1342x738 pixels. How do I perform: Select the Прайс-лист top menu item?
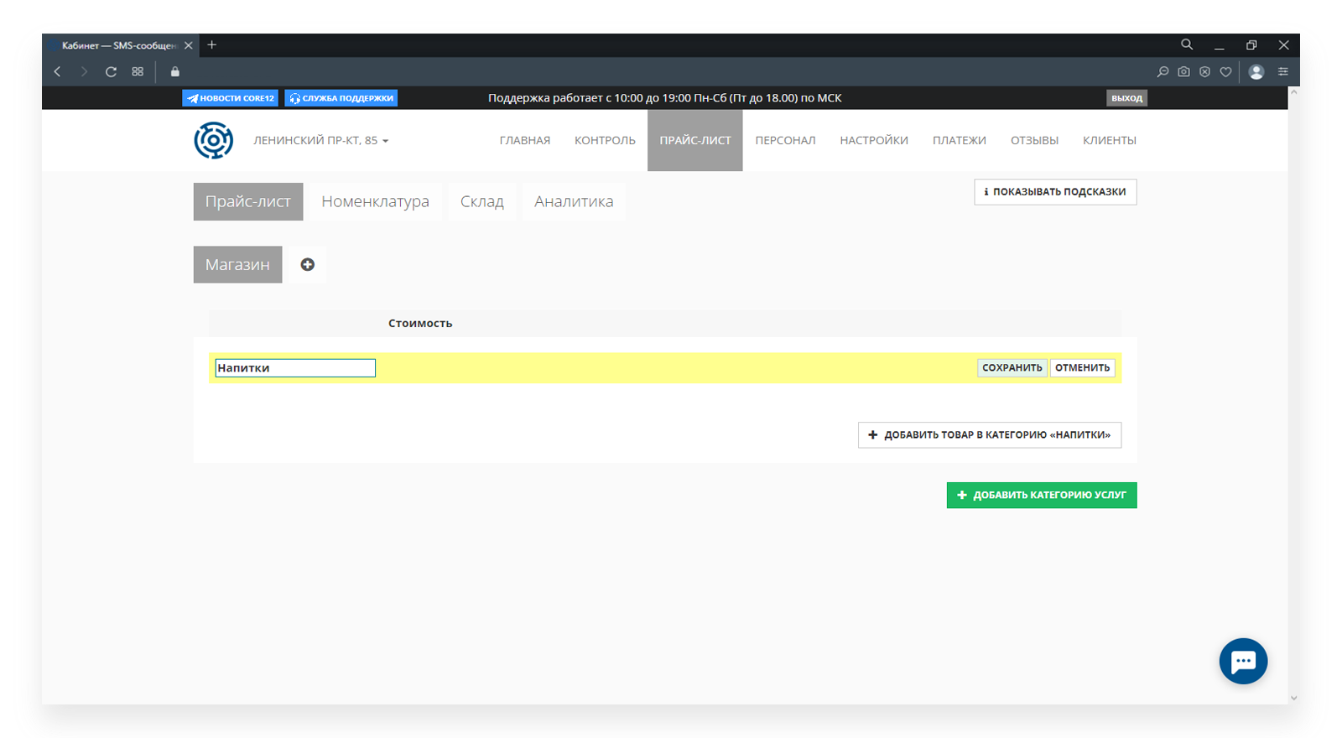695,141
